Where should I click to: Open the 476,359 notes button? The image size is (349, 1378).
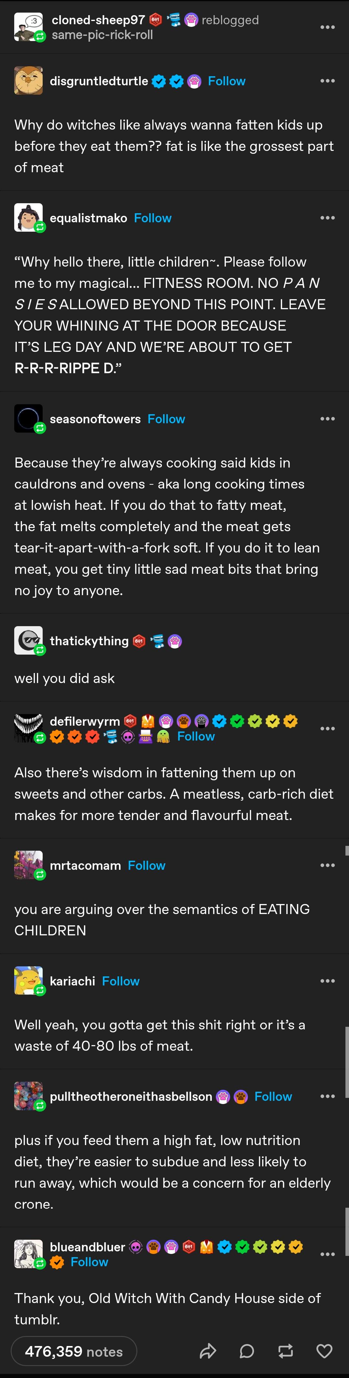[74, 1351]
